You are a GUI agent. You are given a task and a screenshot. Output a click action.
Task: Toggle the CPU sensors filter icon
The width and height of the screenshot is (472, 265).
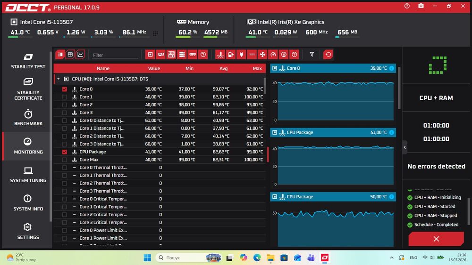pyautogui.click(x=150, y=55)
